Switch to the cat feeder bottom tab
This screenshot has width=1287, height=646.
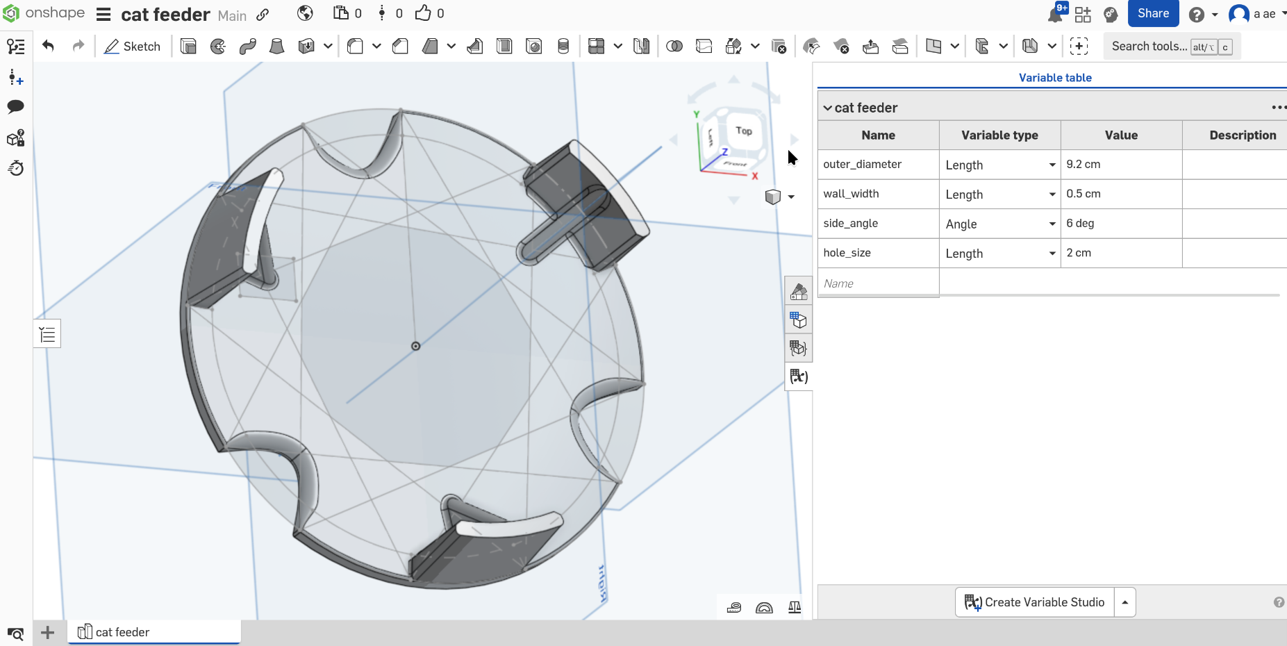click(x=154, y=632)
